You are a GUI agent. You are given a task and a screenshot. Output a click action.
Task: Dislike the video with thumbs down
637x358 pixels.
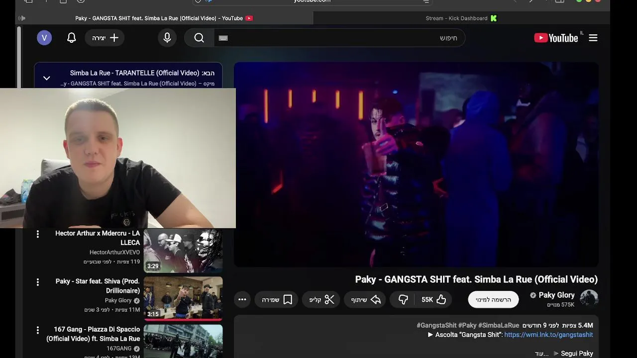[403, 299]
